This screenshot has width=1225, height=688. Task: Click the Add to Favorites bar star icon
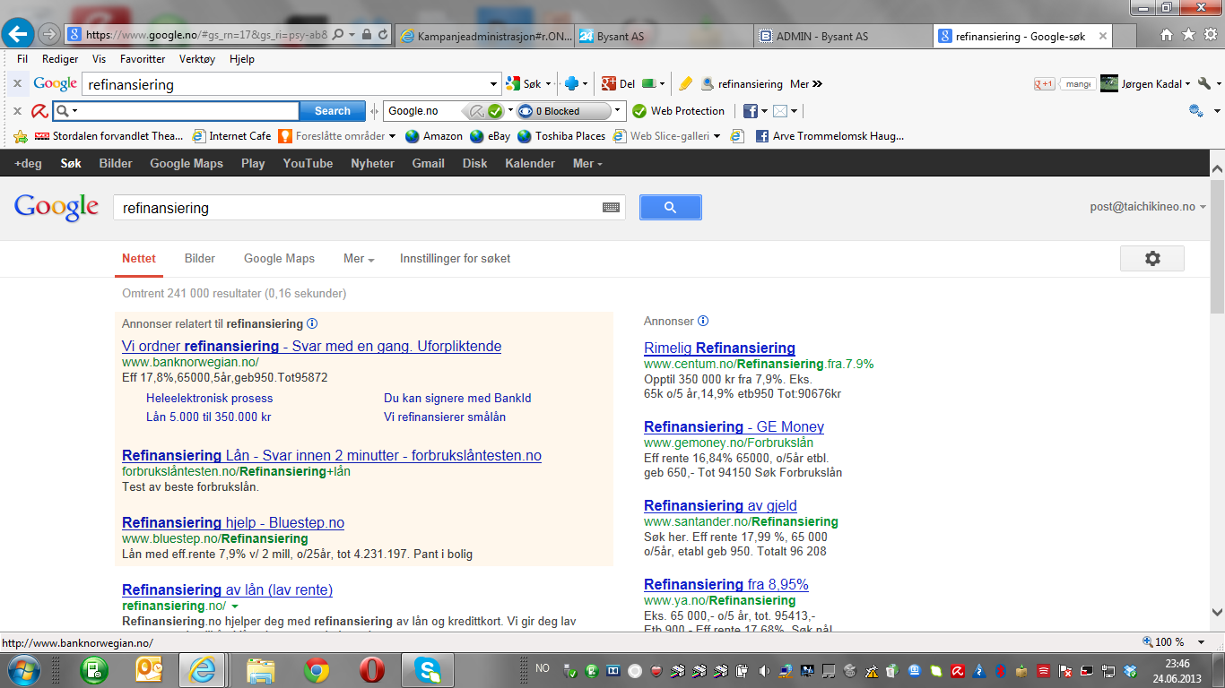(x=21, y=136)
